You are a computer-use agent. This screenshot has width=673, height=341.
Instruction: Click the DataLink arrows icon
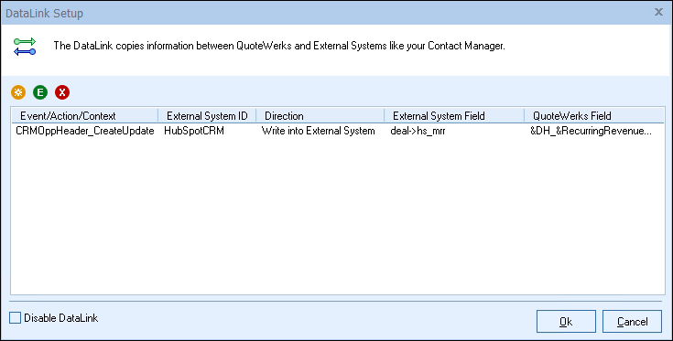click(25, 47)
